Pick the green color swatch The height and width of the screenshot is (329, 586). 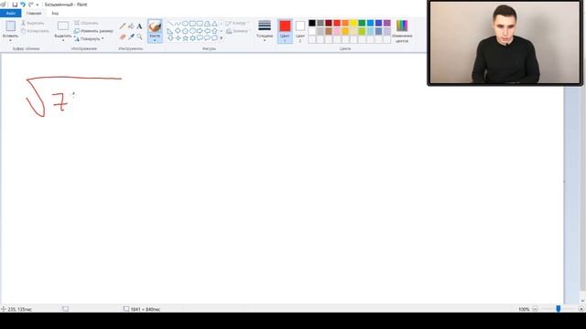click(x=362, y=23)
